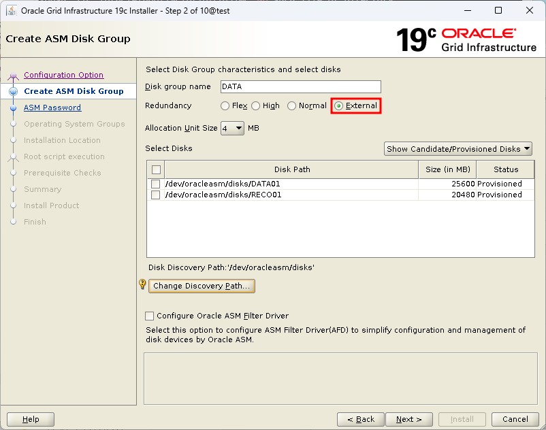Screen dimensions: 546x430
Task: Click the Disk Path column header
Action: (x=292, y=170)
